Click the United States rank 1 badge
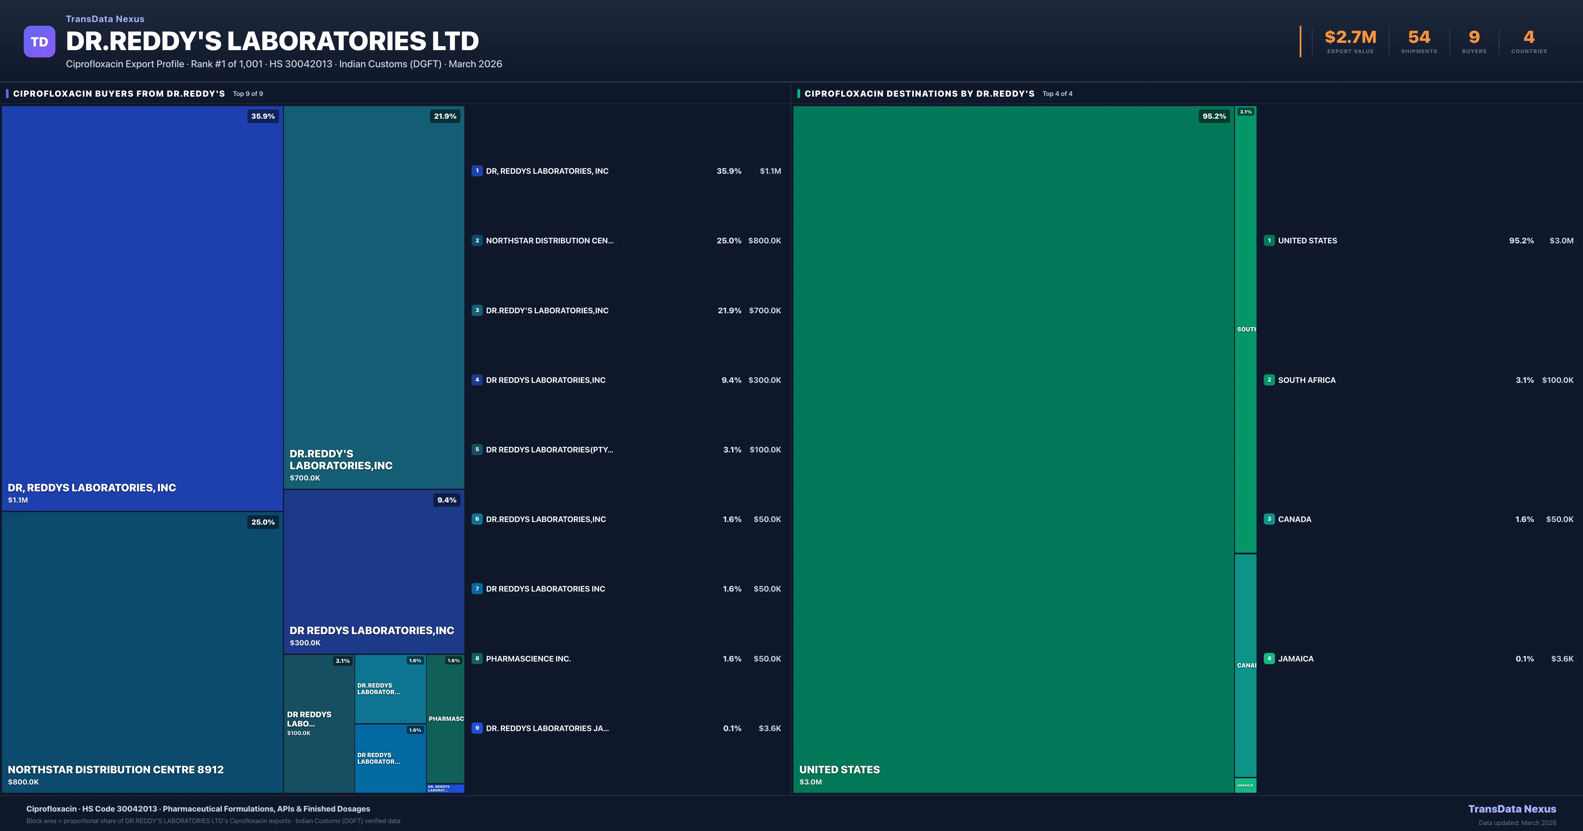 tap(1269, 240)
